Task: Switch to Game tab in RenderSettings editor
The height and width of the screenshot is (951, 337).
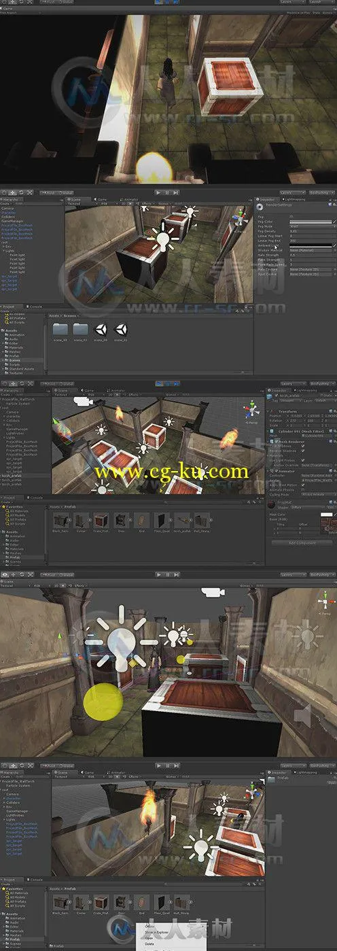Action: (101, 200)
